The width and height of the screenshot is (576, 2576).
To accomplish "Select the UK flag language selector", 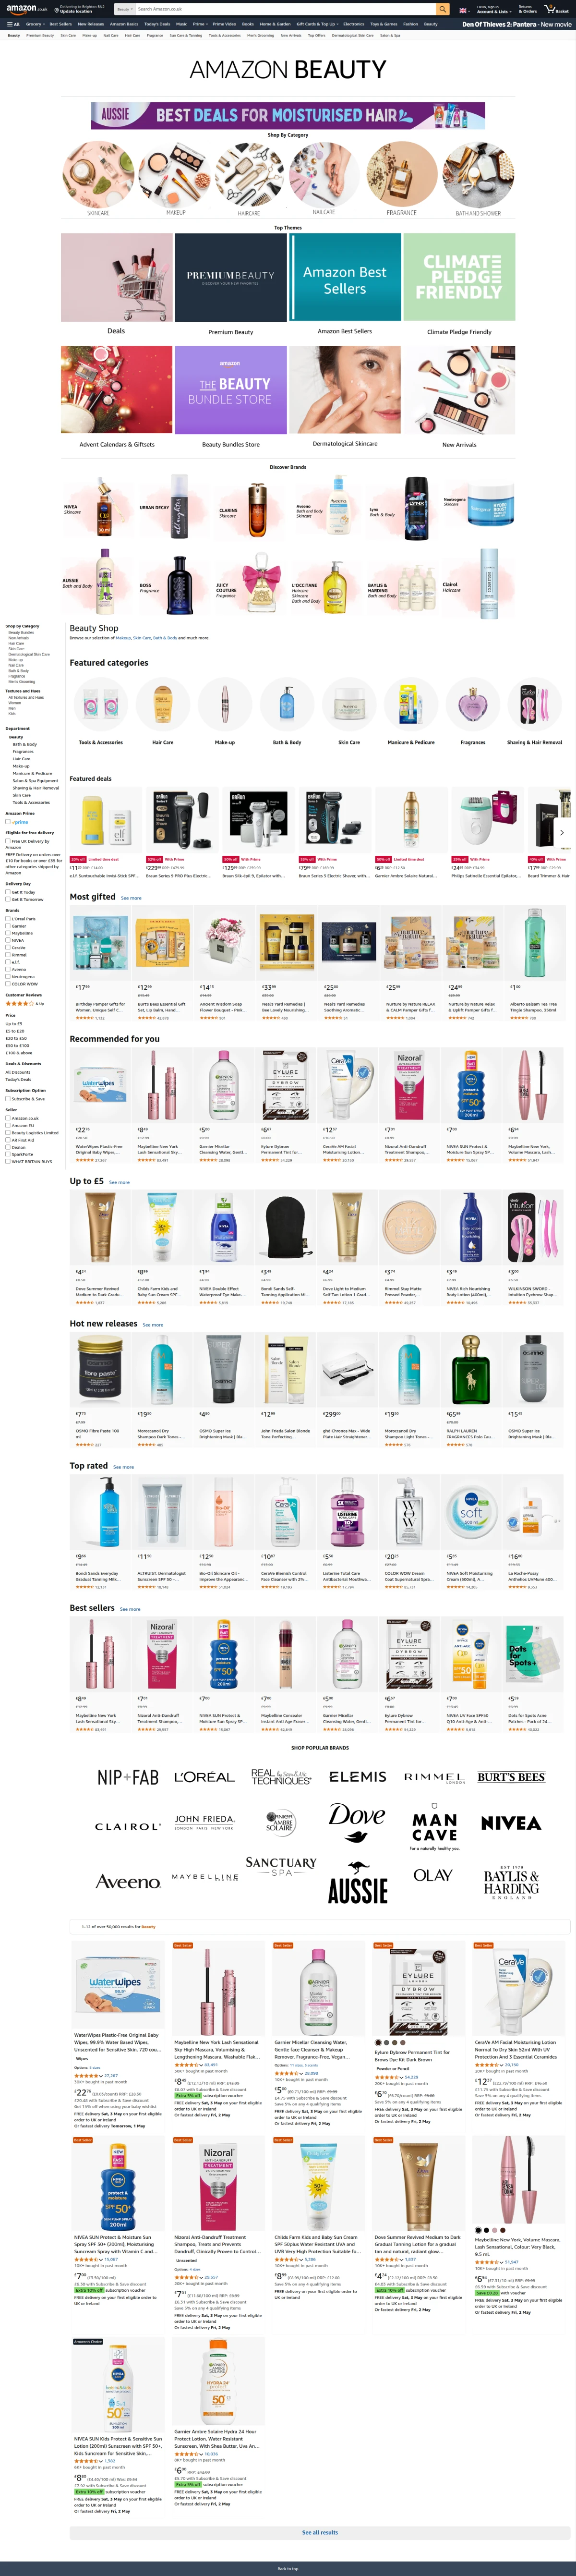I will pos(464,10).
